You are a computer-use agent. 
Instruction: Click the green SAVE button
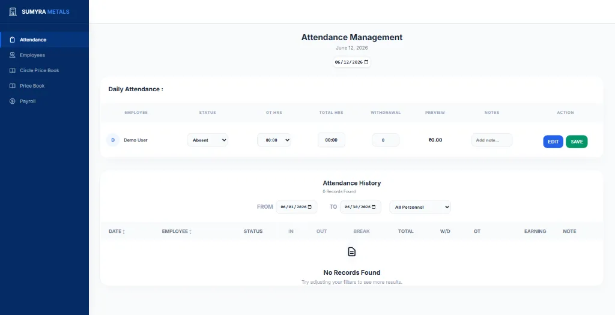[577, 142]
